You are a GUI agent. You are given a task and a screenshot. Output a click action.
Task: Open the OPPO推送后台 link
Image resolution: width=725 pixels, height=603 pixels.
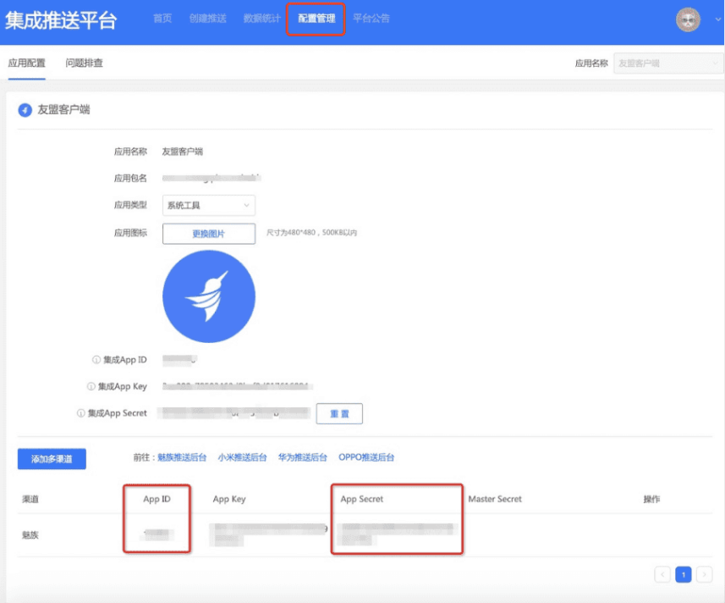point(366,457)
